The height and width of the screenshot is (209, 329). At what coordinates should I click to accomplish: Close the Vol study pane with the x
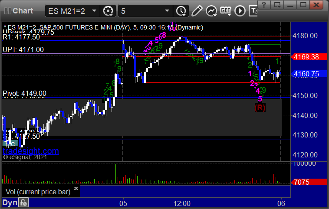point(76,188)
